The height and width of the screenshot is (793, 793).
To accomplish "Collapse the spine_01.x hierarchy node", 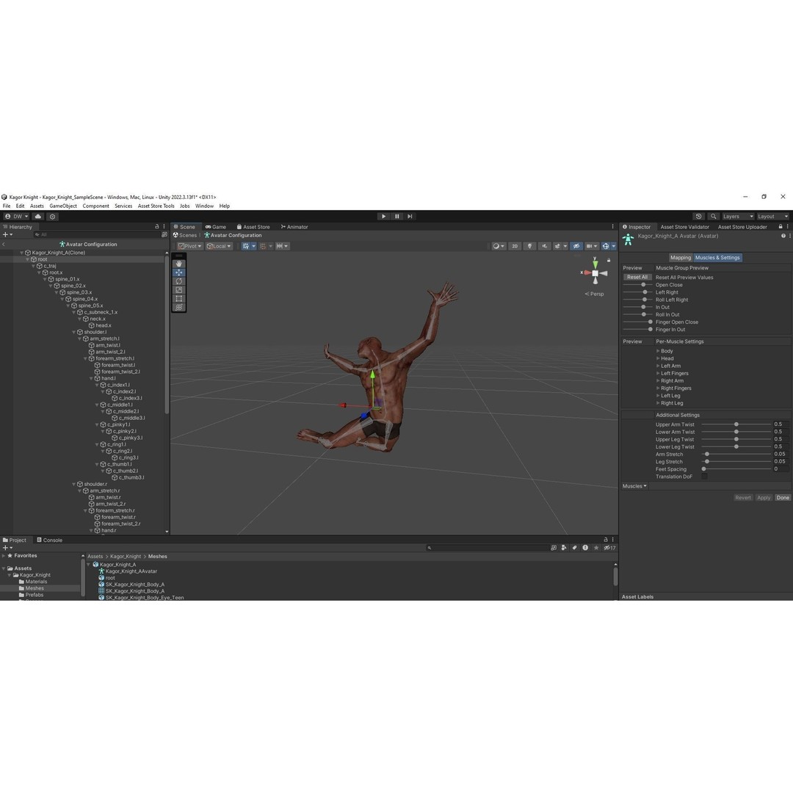I will pyautogui.click(x=45, y=279).
